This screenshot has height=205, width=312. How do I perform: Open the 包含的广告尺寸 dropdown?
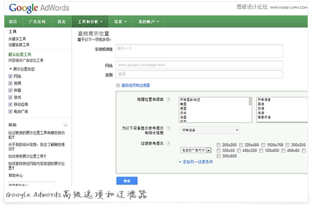tap(196, 150)
